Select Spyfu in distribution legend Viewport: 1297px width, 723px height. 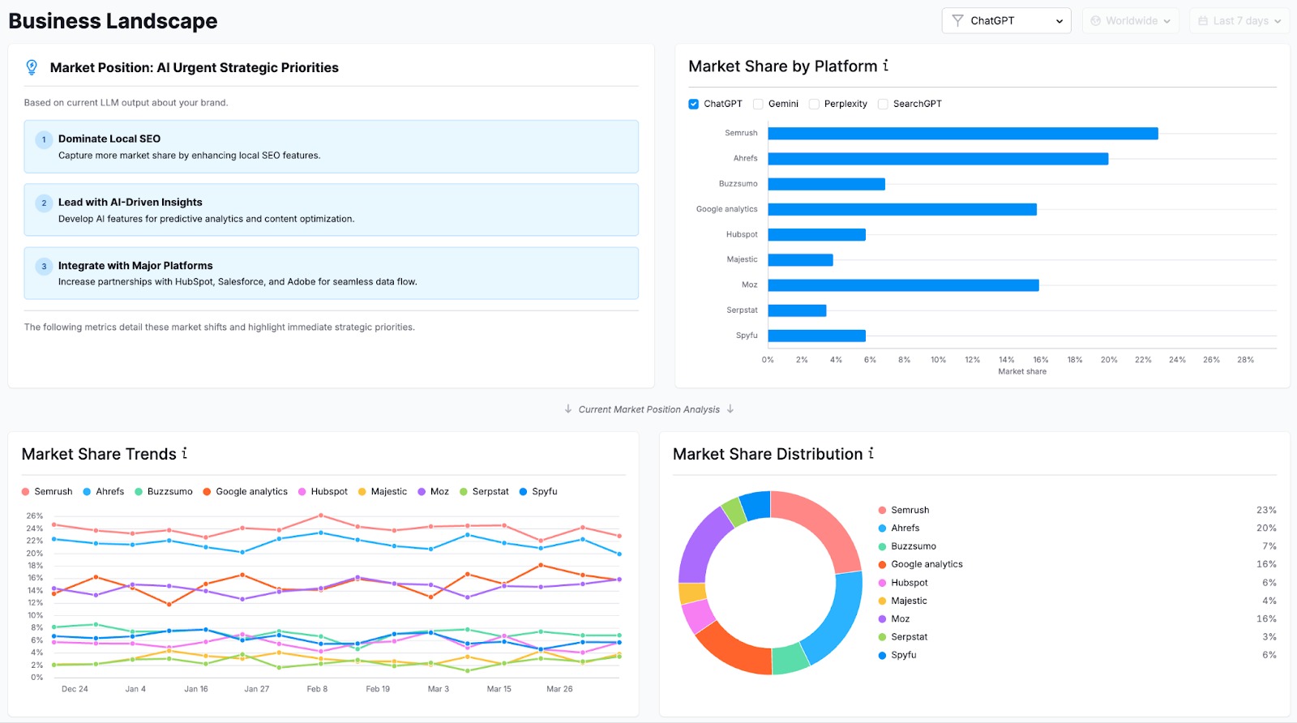point(897,655)
